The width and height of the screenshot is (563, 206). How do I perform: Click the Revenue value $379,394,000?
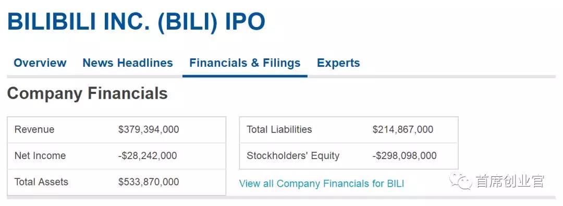[x=149, y=129]
